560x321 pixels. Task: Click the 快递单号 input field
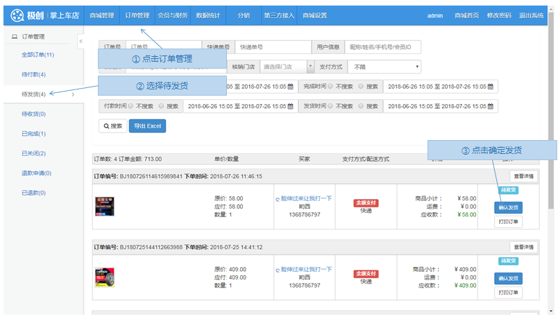pyautogui.click(x=272, y=47)
